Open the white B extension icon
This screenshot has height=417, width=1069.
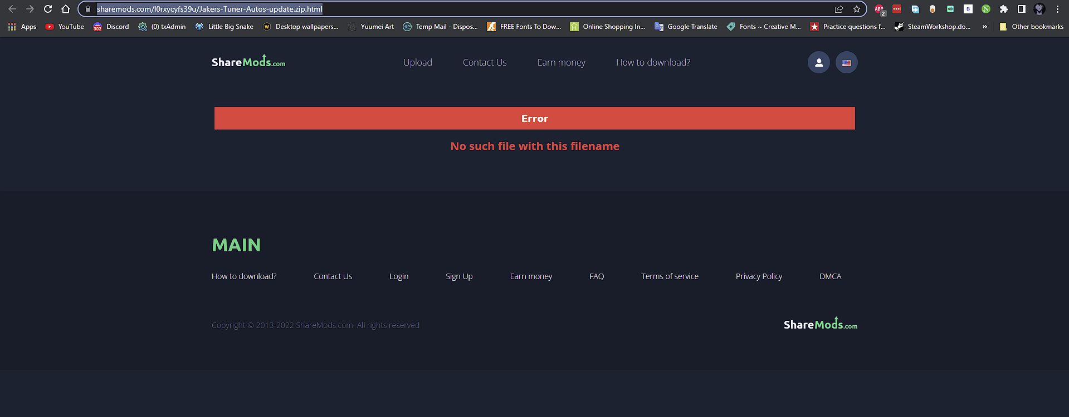pyautogui.click(x=968, y=9)
